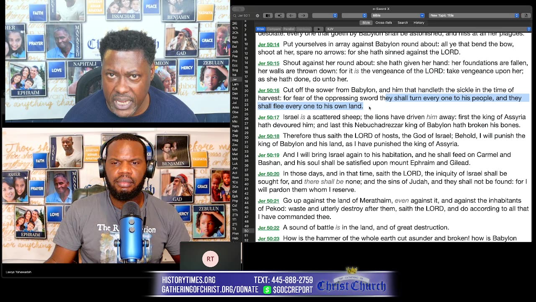Click the sparkle options toolbar icon
536x302 pixels.
click(279, 16)
